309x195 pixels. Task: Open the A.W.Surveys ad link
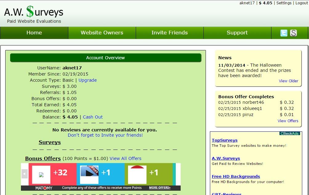tap(226, 158)
